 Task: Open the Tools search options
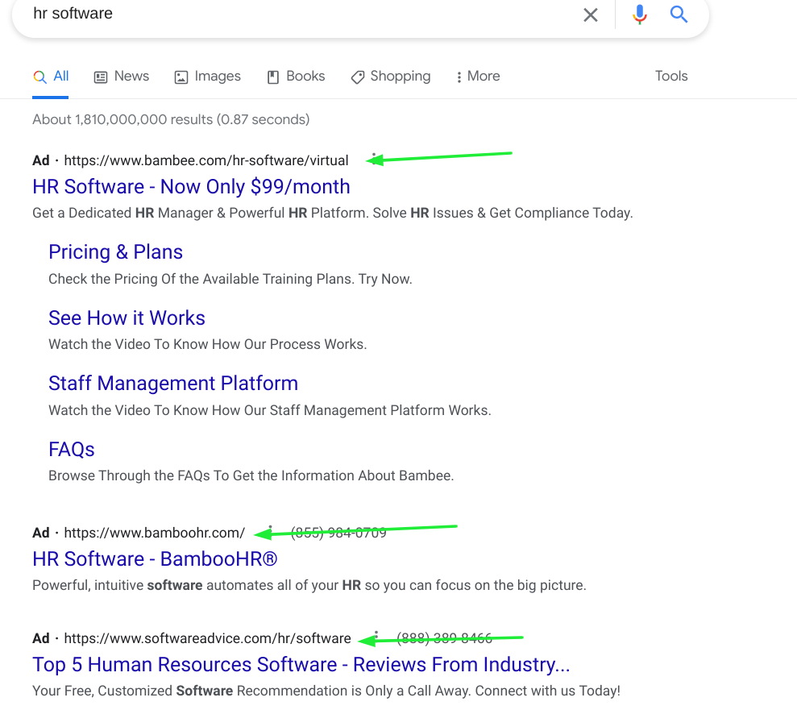tap(670, 77)
